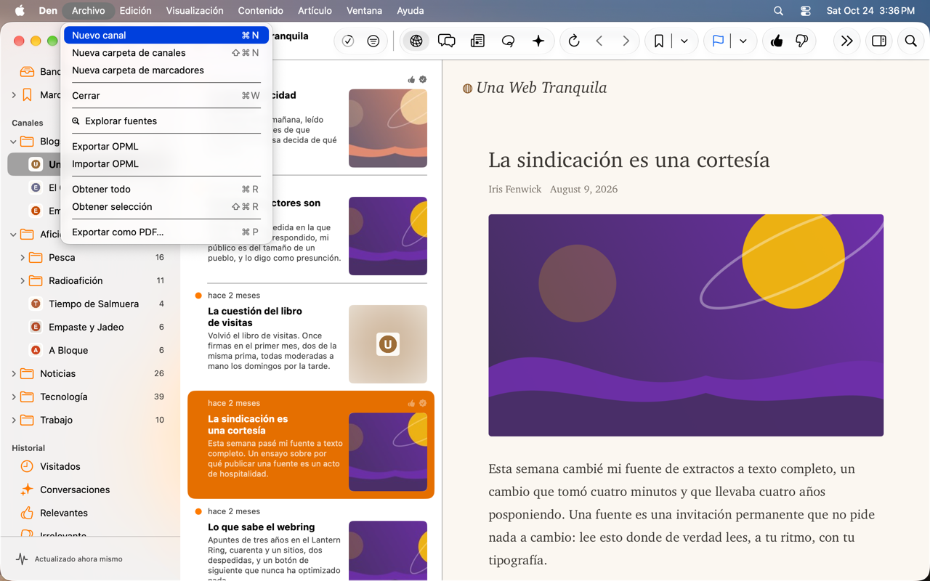Expand the Trabajo folder

pos(14,420)
